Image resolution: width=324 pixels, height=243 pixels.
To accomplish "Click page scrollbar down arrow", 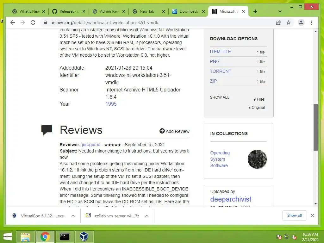I will click(x=315, y=204).
